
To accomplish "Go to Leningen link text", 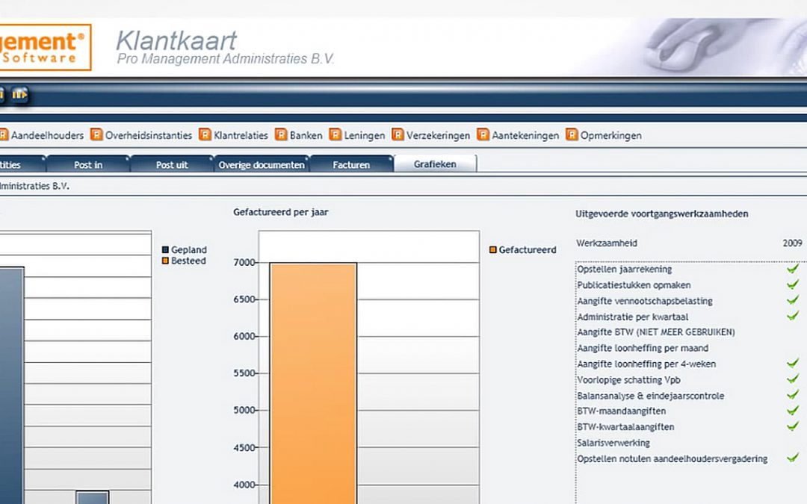I will point(365,136).
